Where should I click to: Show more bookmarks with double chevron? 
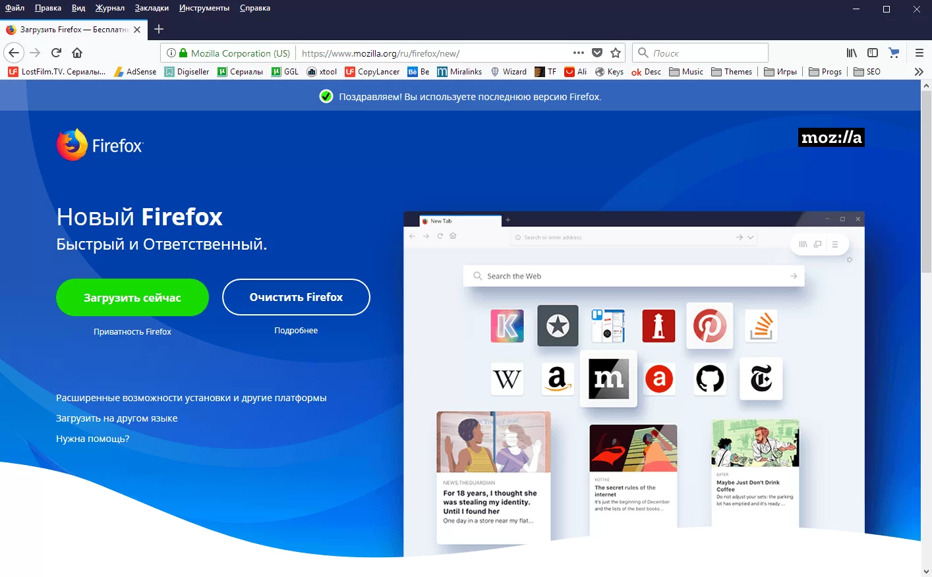[919, 72]
